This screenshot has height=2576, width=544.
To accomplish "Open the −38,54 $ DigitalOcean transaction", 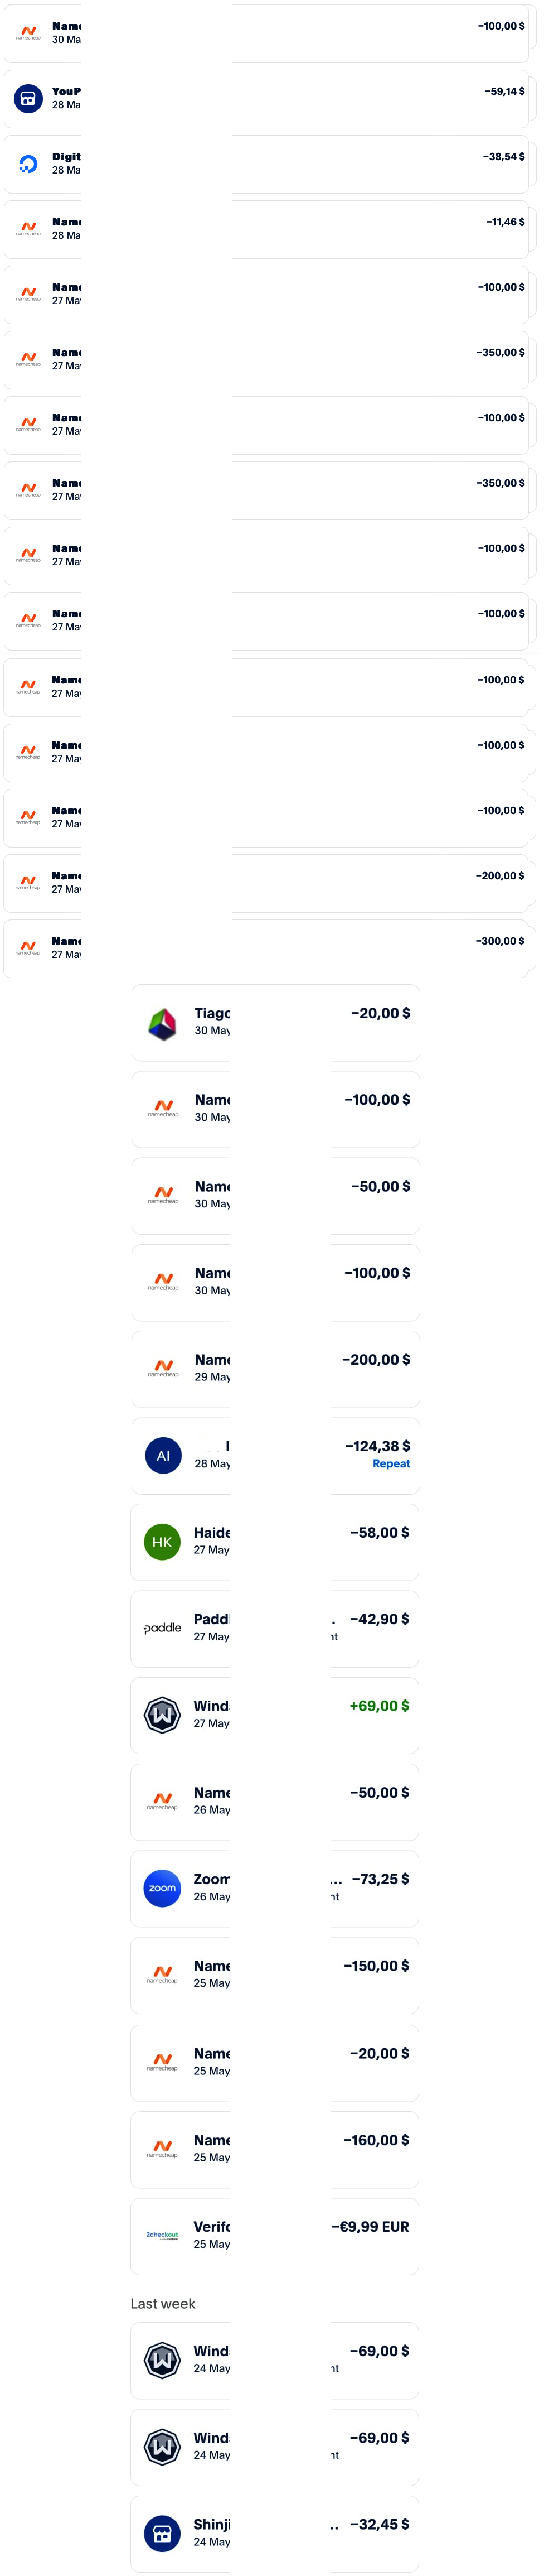I will click(266, 164).
